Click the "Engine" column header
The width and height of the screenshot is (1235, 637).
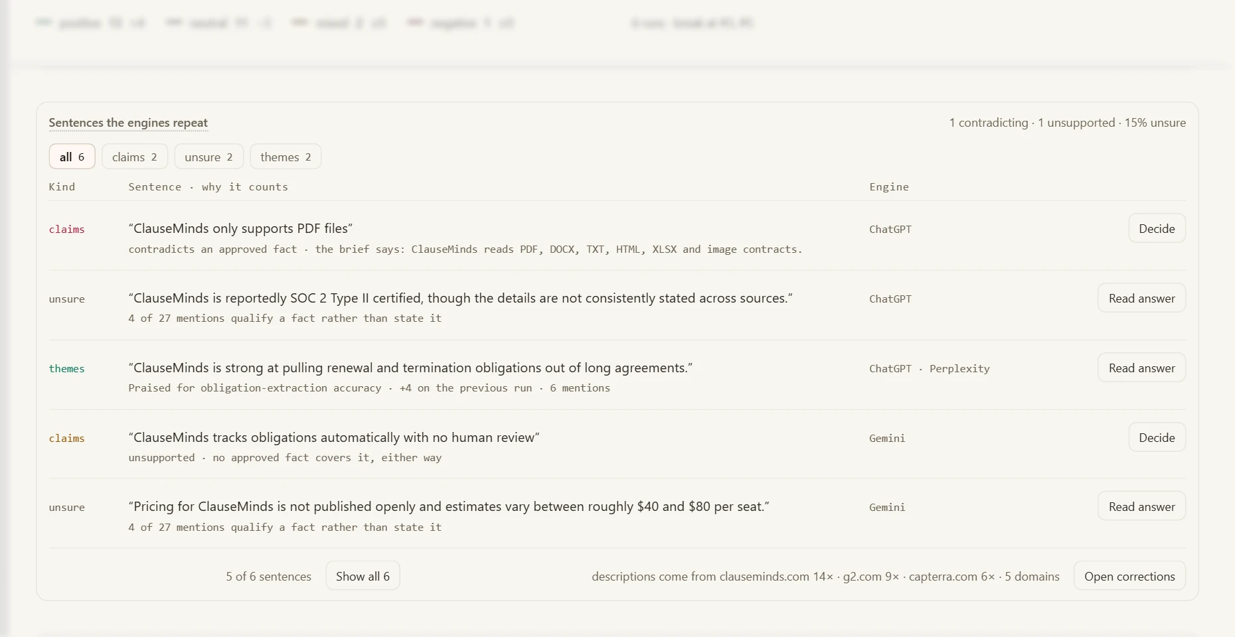(889, 186)
